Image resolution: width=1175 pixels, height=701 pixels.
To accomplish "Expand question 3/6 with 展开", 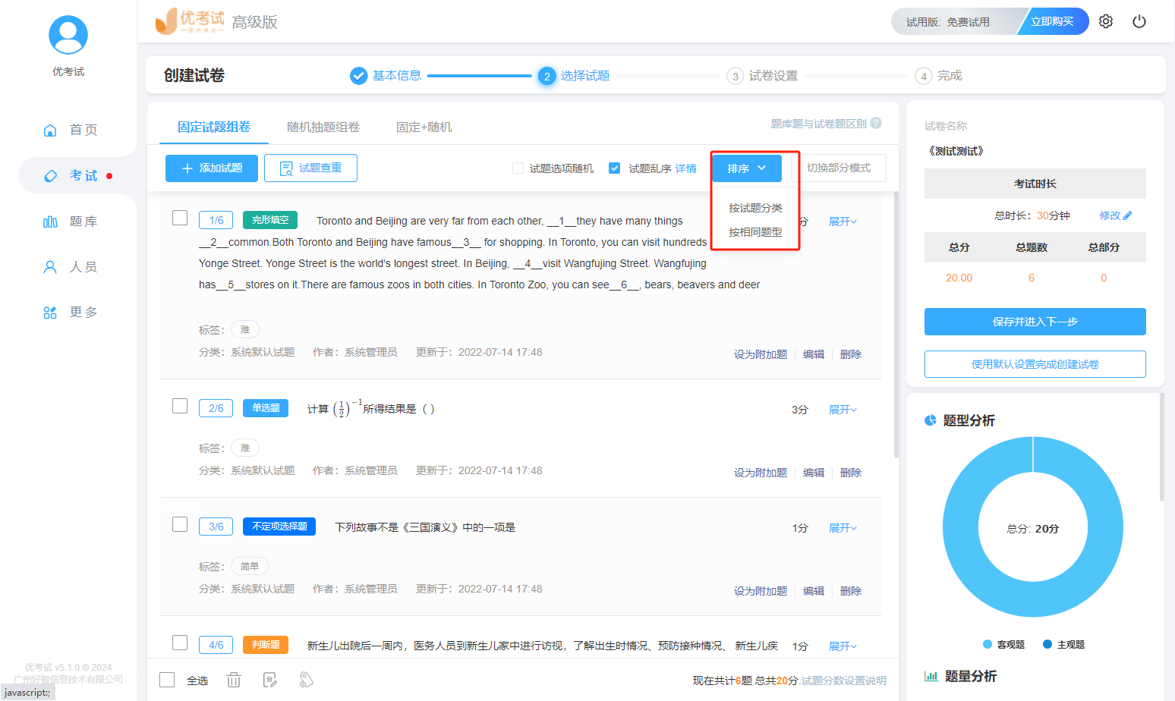I will (x=843, y=528).
